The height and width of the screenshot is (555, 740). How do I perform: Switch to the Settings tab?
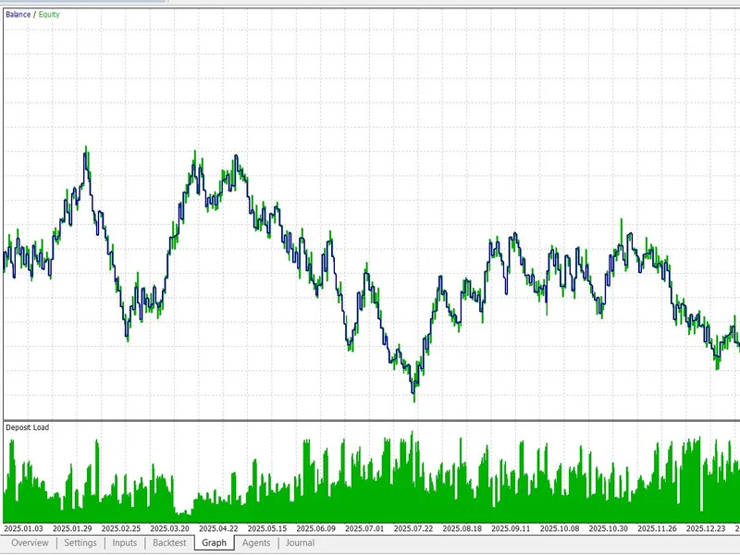tap(80, 543)
